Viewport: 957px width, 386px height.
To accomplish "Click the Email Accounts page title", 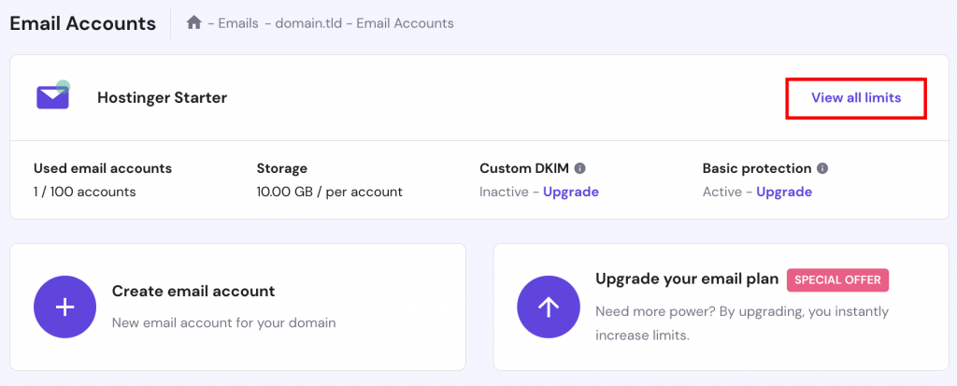I will [x=83, y=23].
